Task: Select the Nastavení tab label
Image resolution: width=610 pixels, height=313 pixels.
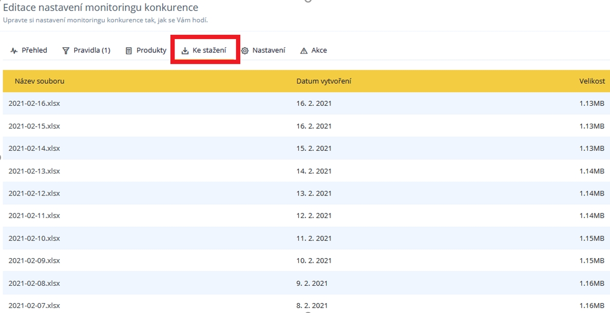Action: click(269, 50)
